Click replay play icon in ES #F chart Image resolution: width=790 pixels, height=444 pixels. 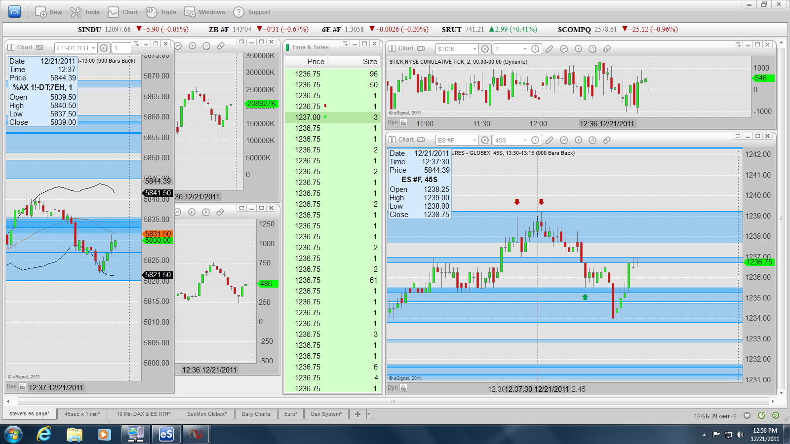[x=578, y=140]
